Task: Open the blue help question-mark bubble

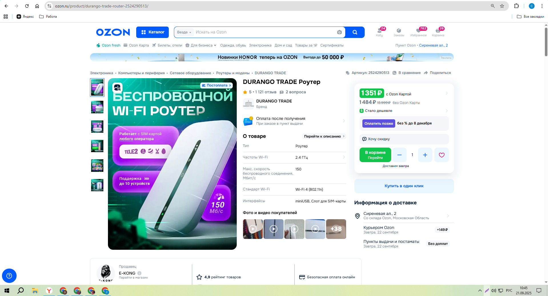Action: [9, 276]
